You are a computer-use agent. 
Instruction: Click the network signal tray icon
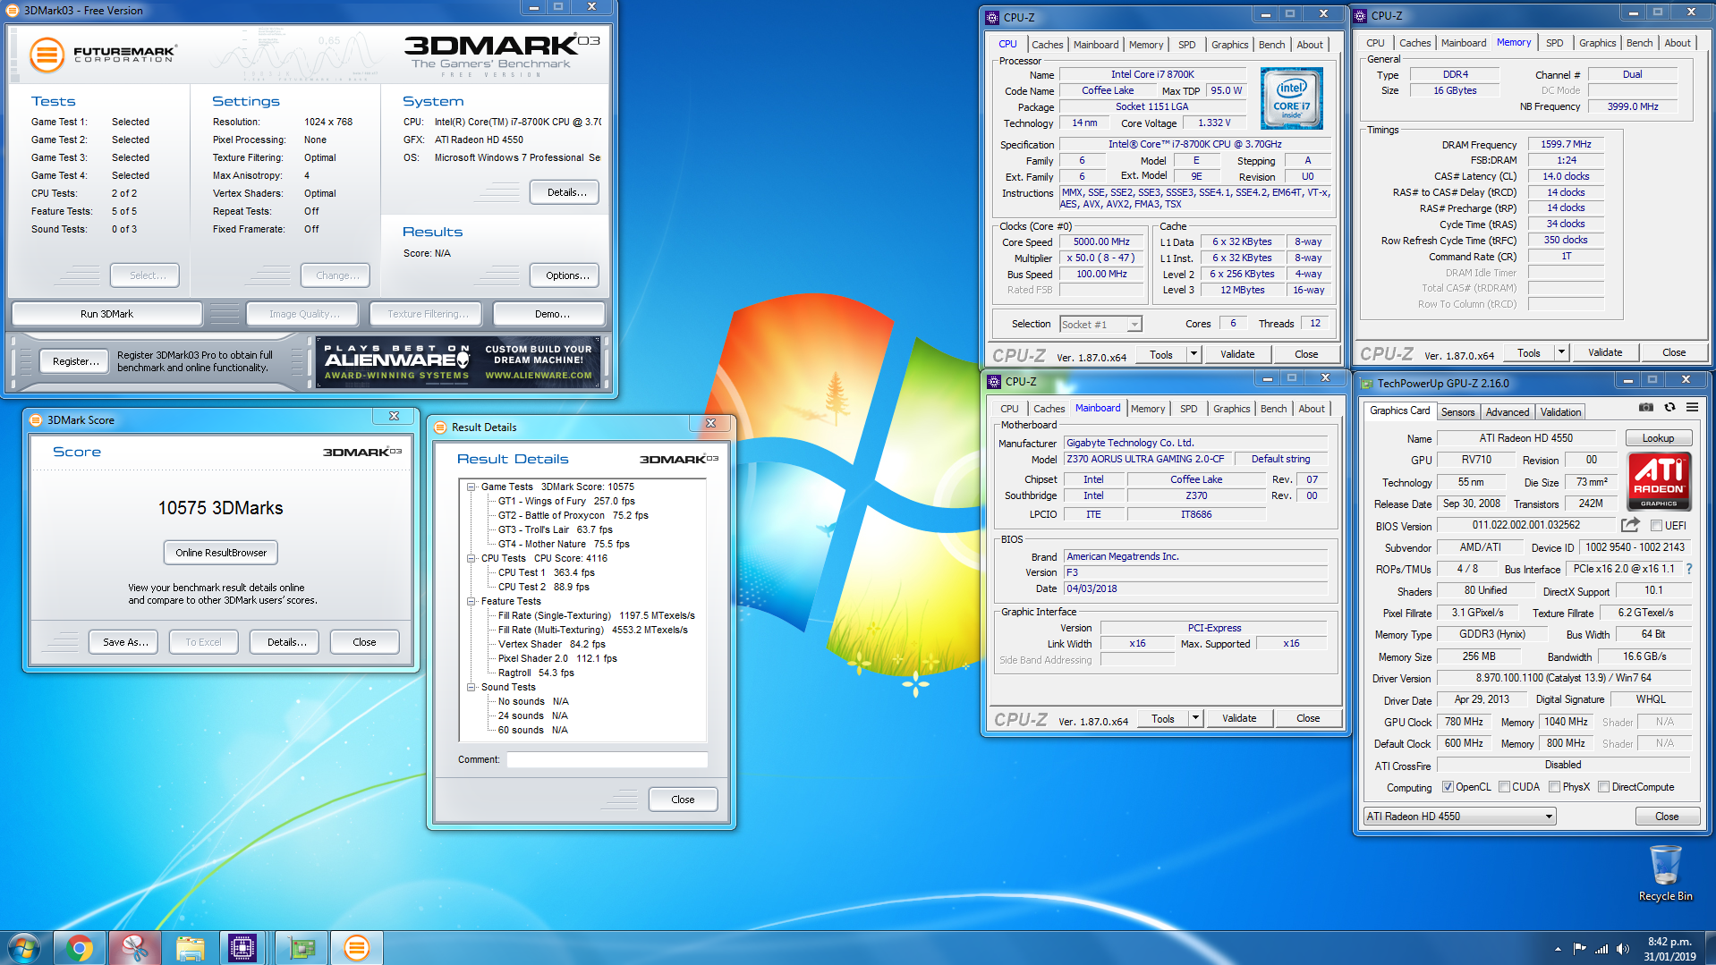click(x=1601, y=949)
